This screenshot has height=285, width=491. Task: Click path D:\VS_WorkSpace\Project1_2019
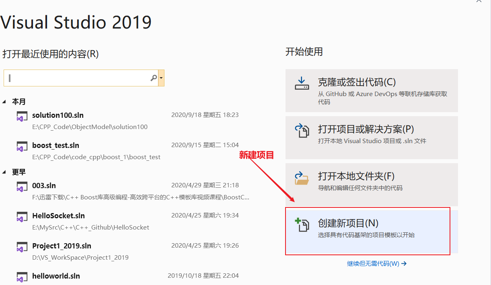point(80,258)
